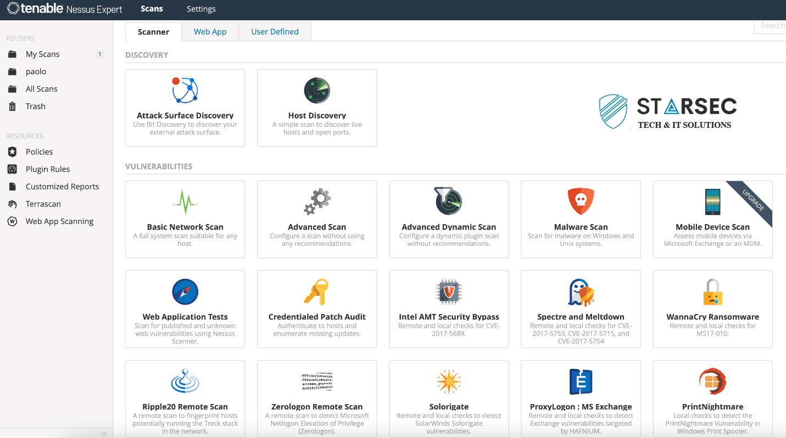
Task: Select the Advanced Scan template title
Action: [317, 227]
